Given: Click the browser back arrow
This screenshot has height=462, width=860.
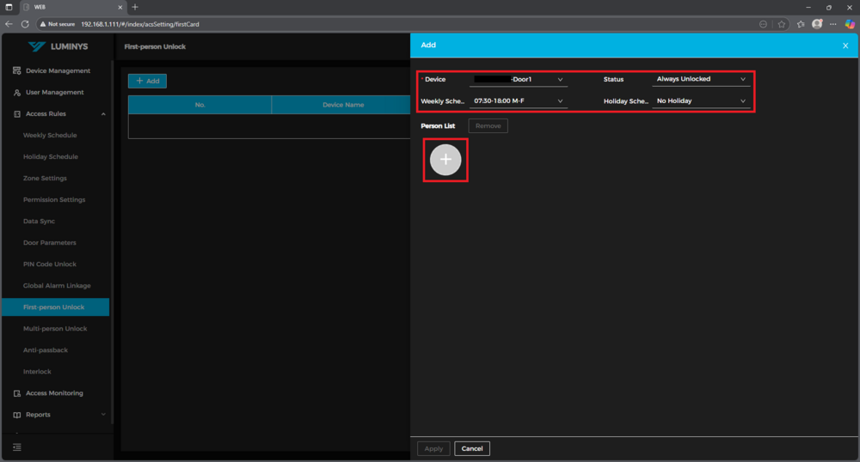Looking at the screenshot, I should [9, 24].
